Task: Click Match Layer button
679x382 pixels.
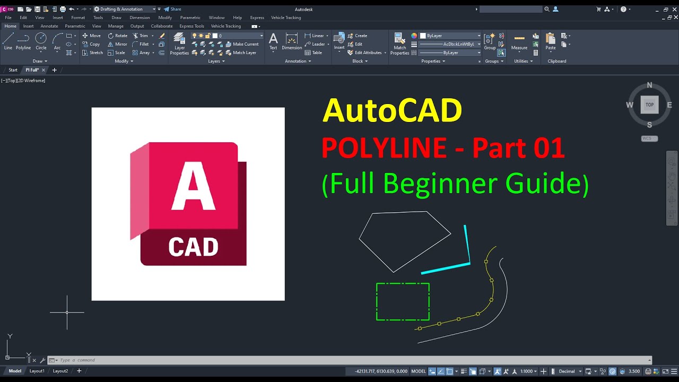Action: [x=240, y=53]
